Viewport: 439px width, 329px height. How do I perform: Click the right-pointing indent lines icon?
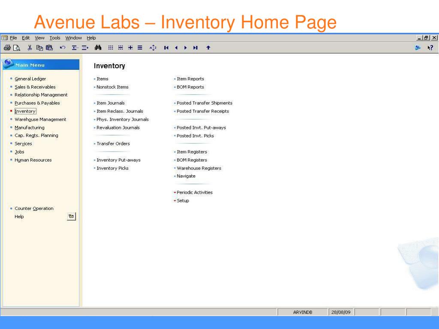[x=85, y=48]
